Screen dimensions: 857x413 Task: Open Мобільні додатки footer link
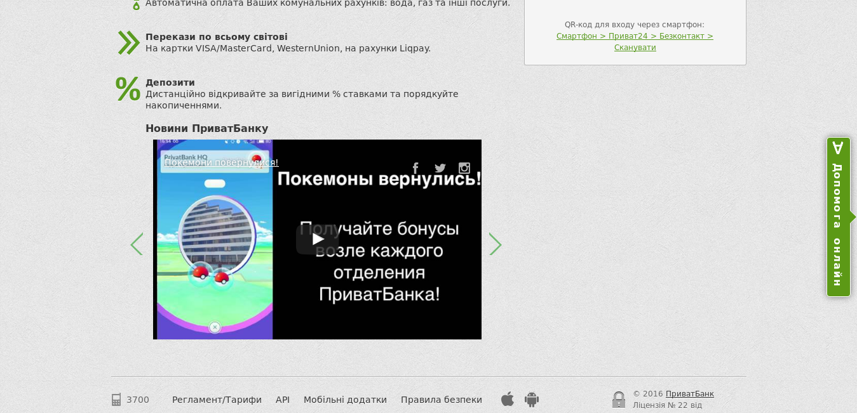[x=345, y=400]
